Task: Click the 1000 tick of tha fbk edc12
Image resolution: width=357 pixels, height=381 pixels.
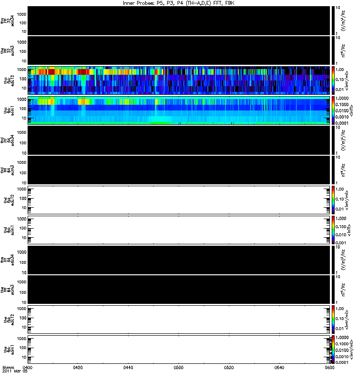Action: (x=21, y=70)
